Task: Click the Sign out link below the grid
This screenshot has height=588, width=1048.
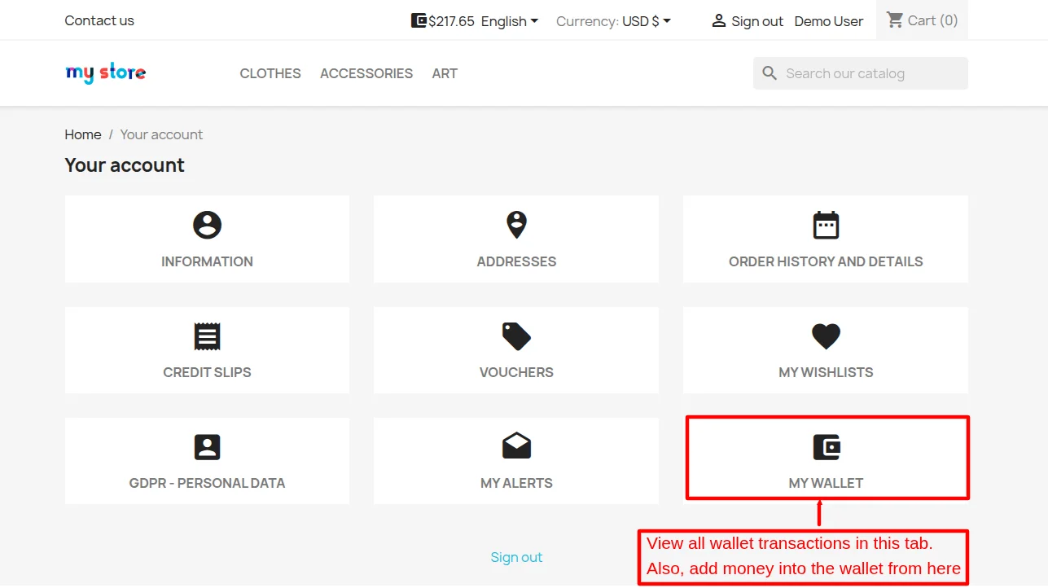Action: pos(516,557)
